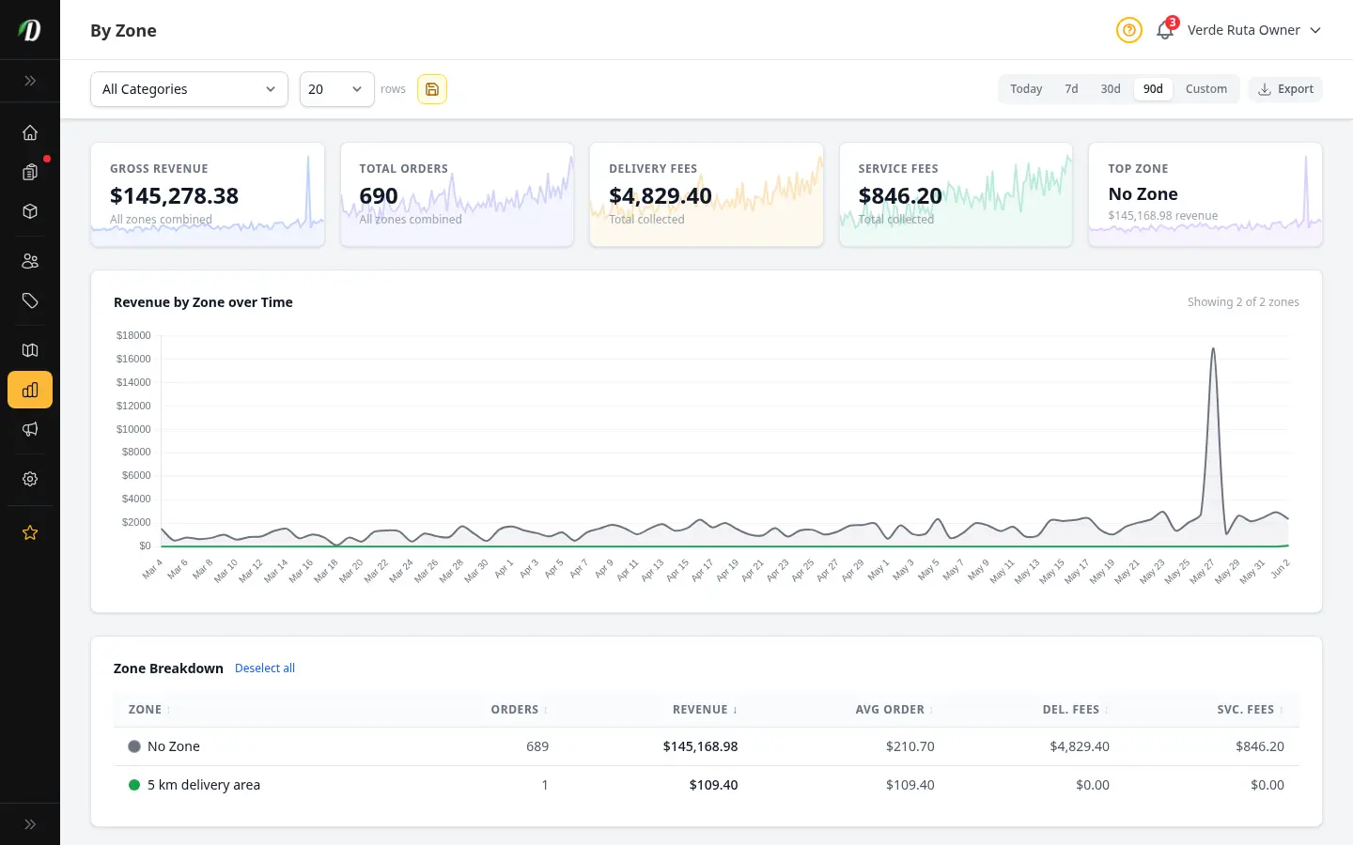Select the Custom date range tab

tap(1206, 89)
